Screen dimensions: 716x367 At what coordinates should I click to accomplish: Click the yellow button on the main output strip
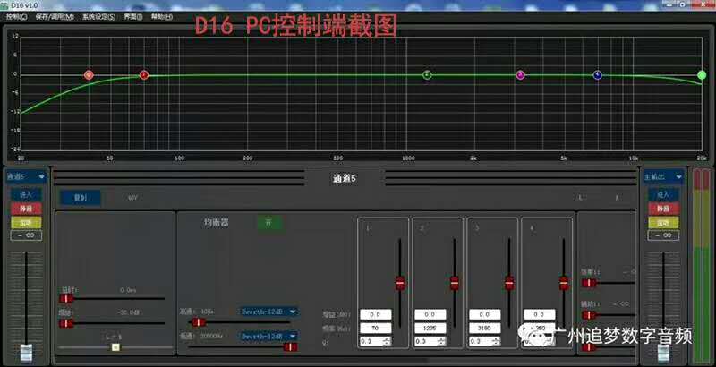tap(662, 221)
